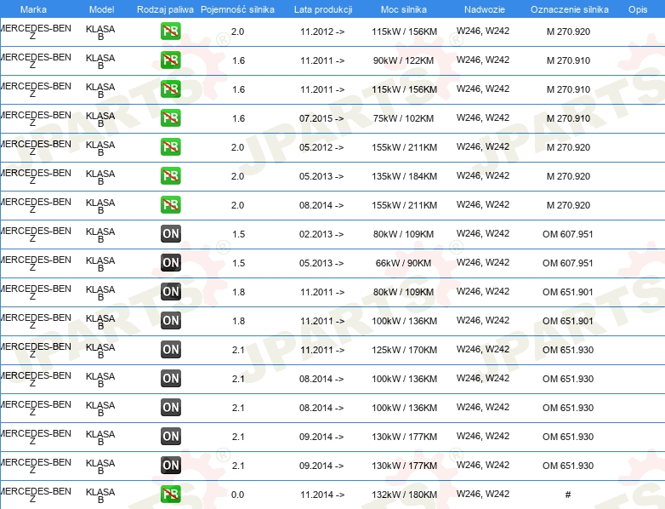The height and width of the screenshot is (509, 665).
Task: Click the Oznaczenie silnika column header
Action: [x=570, y=9]
